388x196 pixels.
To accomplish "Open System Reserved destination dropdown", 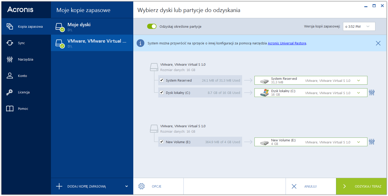I will coord(311,80).
